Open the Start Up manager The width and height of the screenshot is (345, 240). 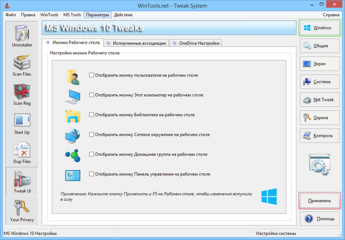pyautogui.click(x=22, y=125)
